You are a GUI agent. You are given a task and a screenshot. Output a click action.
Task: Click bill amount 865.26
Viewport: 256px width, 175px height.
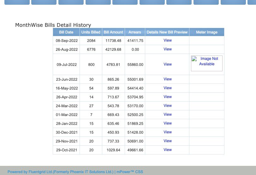click(113, 79)
